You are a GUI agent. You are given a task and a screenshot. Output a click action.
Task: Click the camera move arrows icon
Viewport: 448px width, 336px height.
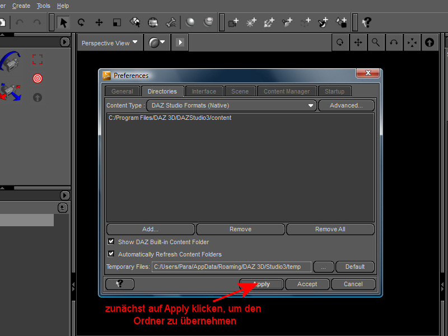coord(11,92)
